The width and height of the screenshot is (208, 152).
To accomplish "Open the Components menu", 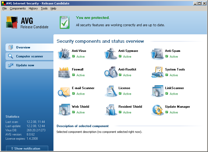I will 18,8.
